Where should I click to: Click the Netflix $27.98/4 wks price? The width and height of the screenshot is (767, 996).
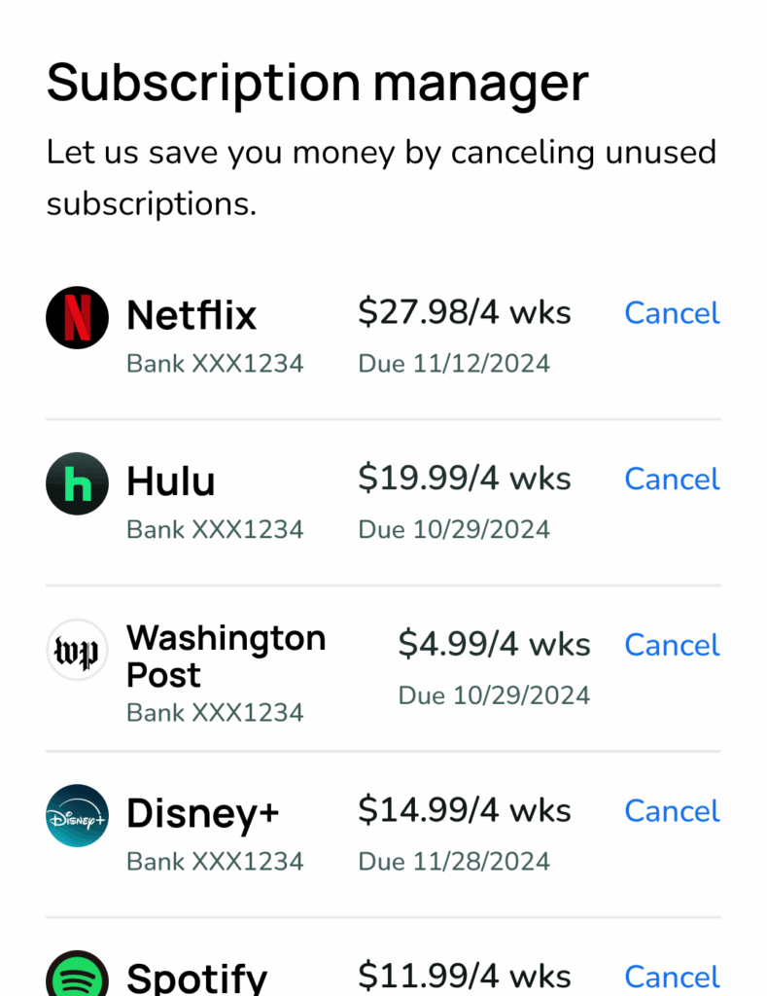click(x=465, y=312)
